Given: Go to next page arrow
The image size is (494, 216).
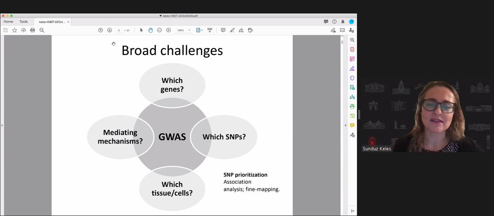Looking at the screenshot, I should tap(110, 30).
